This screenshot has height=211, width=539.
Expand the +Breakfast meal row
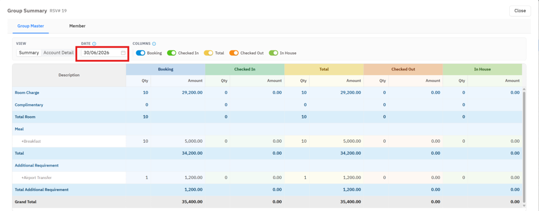coord(32,141)
